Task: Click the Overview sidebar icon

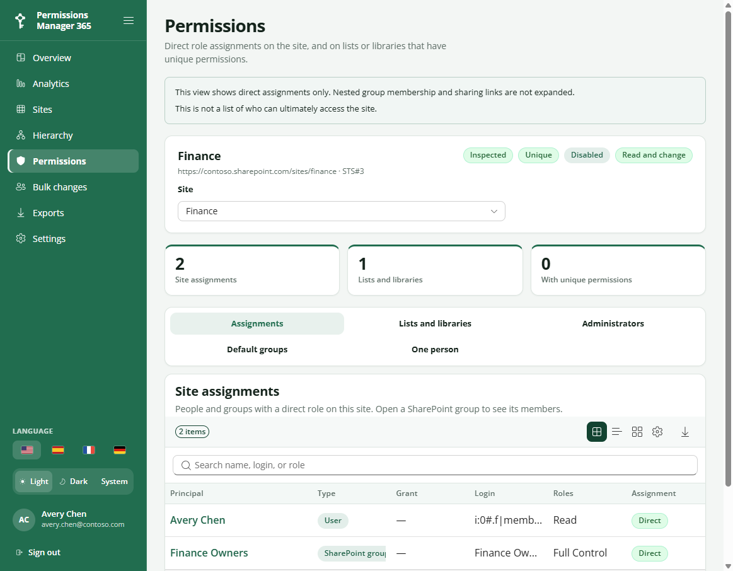Action: pos(21,57)
